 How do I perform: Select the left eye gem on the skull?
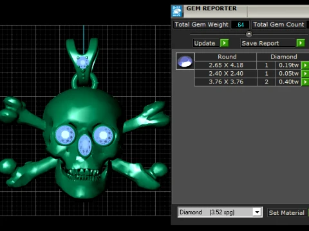[x=65, y=135]
